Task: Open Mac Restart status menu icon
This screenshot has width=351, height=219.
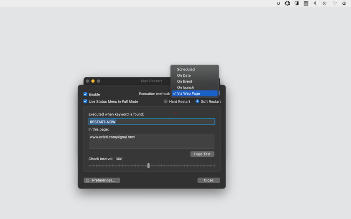Action: tap(278, 3)
